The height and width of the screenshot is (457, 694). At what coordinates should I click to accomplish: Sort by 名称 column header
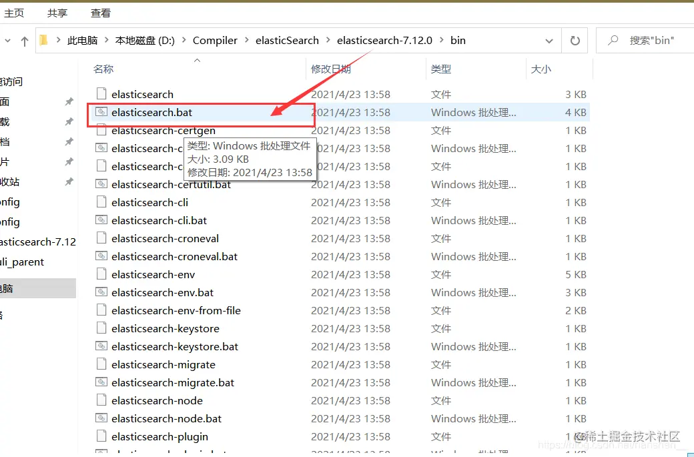[x=103, y=69]
